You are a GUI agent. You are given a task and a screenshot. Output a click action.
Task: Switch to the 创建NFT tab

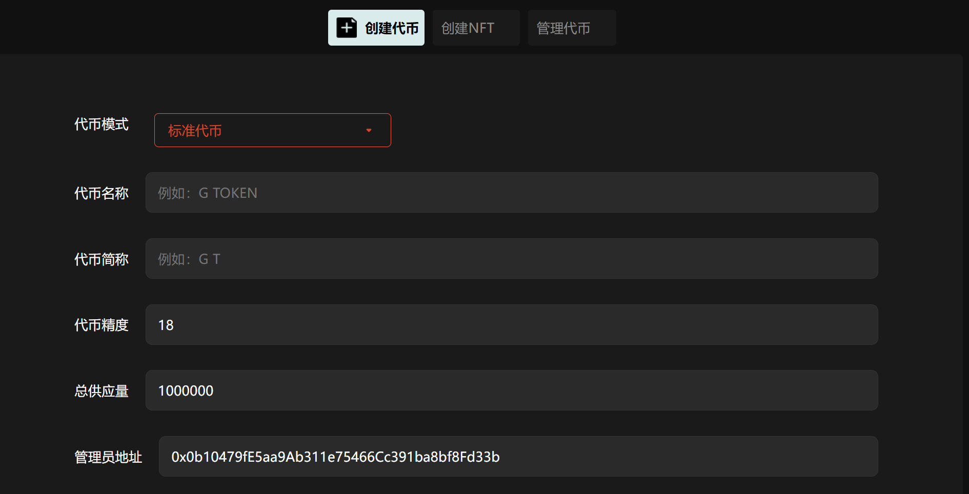pyautogui.click(x=476, y=28)
